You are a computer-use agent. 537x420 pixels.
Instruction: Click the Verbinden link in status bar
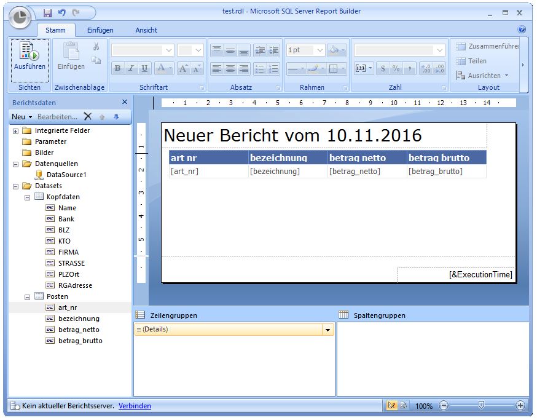(x=135, y=406)
